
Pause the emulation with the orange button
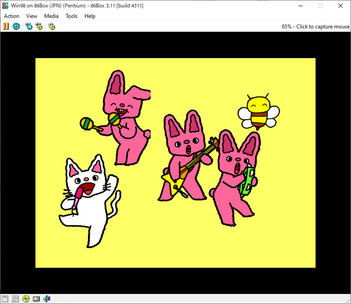(6, 26)
